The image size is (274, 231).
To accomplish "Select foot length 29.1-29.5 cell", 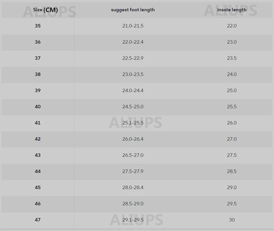I will pos(133,220).
